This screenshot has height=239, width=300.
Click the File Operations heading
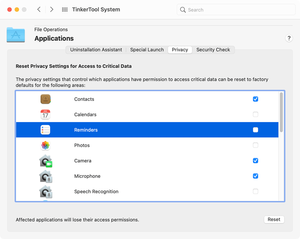click(51, 30)
